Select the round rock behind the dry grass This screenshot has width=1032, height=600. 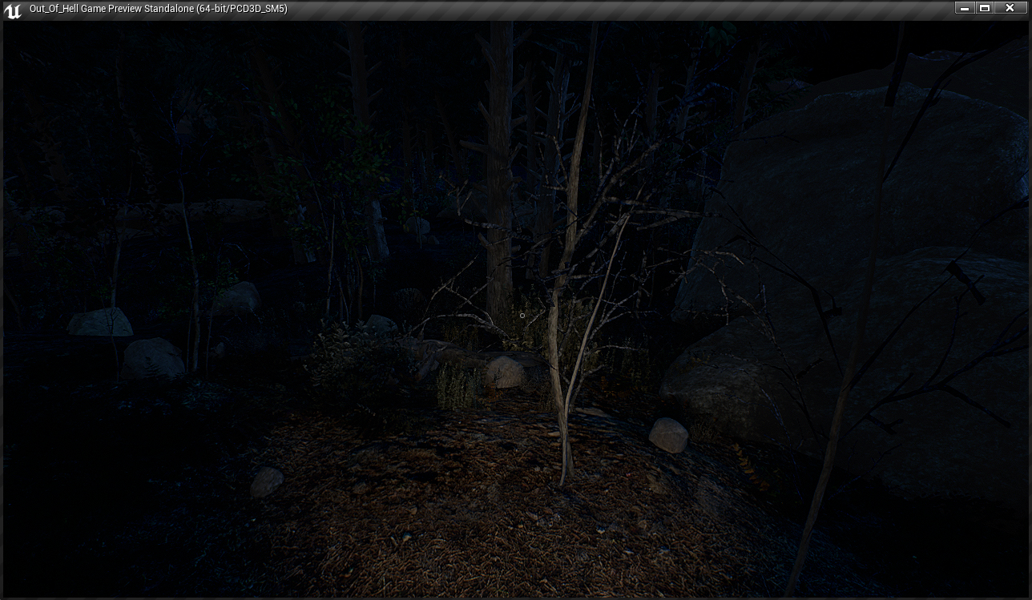pos(505,372)
